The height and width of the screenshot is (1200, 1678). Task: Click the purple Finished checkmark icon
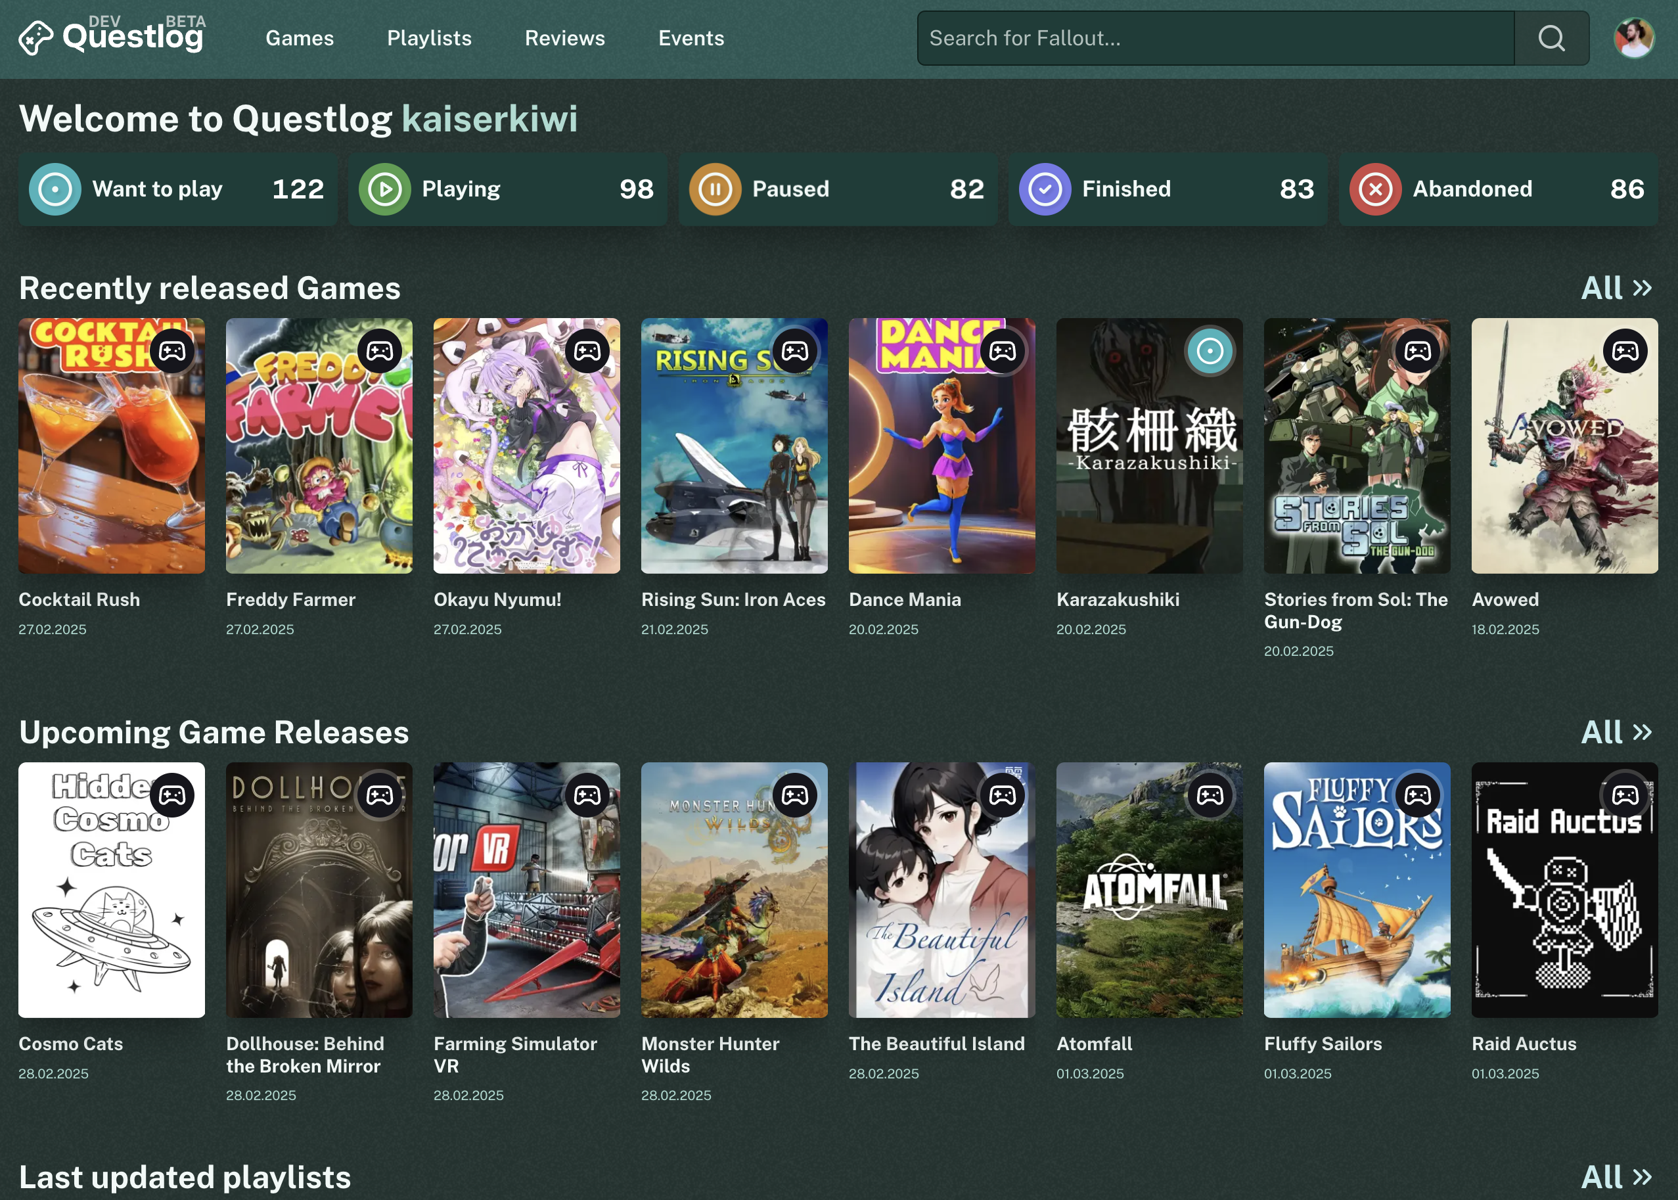click(1045, 189)
